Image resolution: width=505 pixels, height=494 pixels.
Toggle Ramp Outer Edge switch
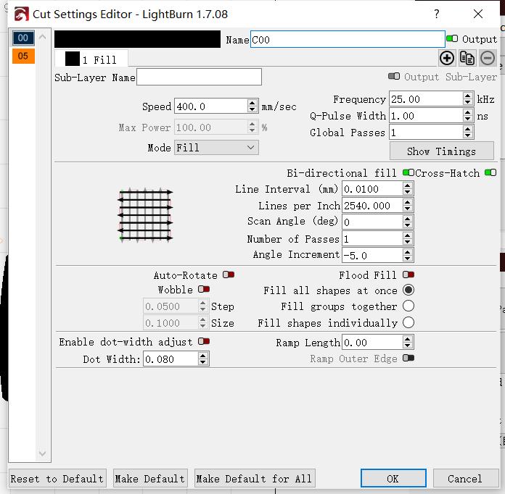pyautogui.click(x=408, y=358)
